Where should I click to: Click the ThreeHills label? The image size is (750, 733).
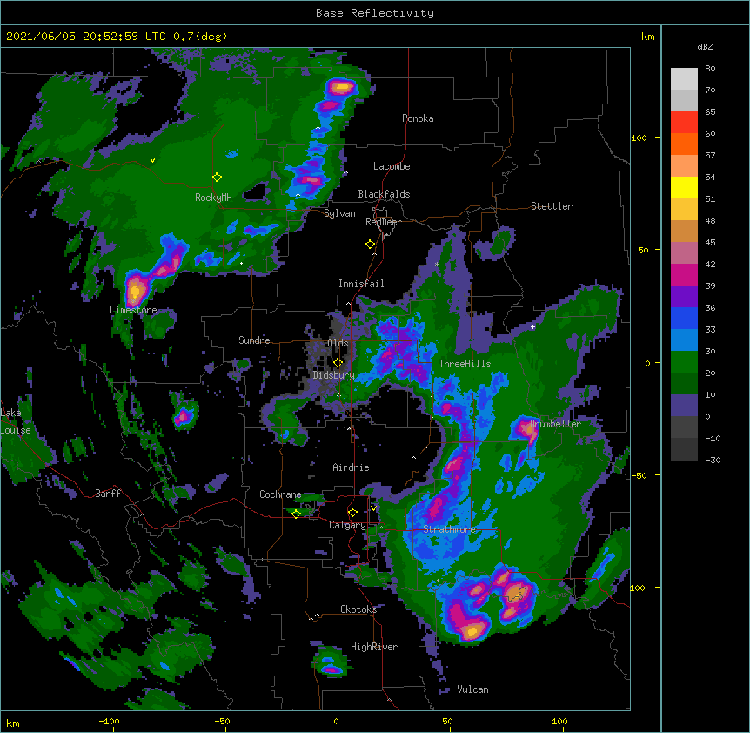465,364
